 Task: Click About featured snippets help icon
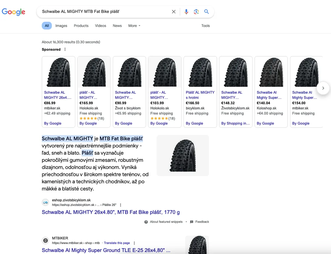click(x=146, y=222)
